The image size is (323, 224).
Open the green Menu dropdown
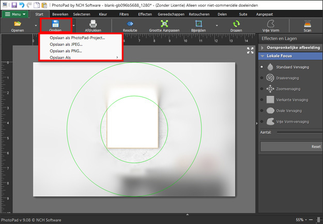tap(15, 14)
